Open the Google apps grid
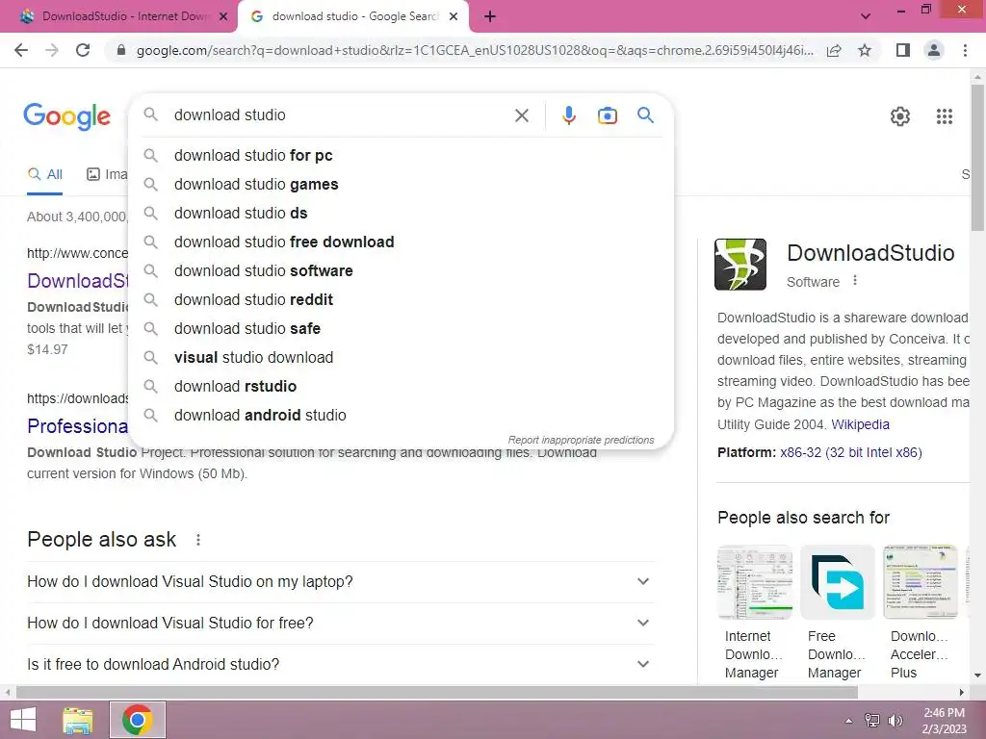Screen dimensions: 986x739 [x=944, y=116]
